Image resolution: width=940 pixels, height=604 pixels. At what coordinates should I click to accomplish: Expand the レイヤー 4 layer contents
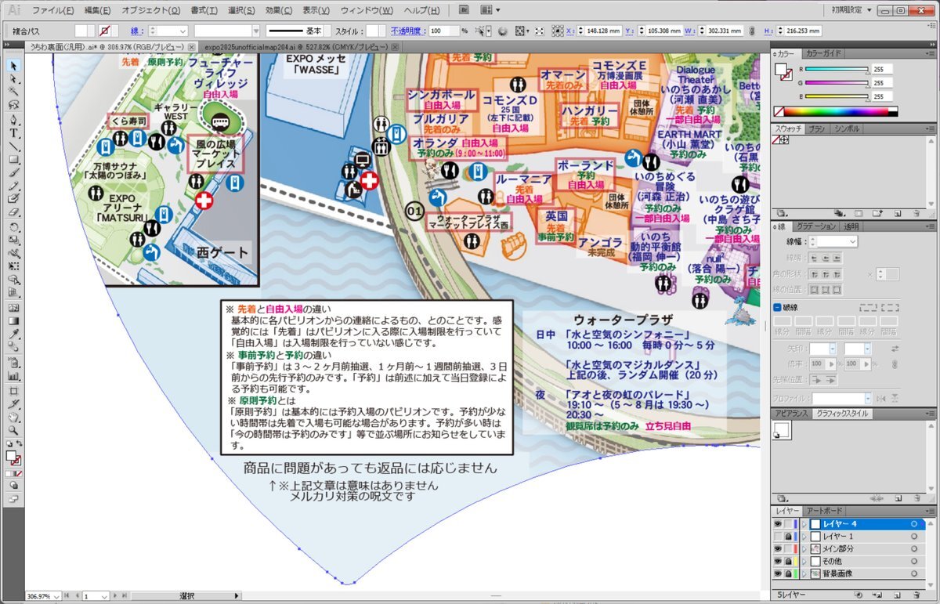click(x=803, y=524)
